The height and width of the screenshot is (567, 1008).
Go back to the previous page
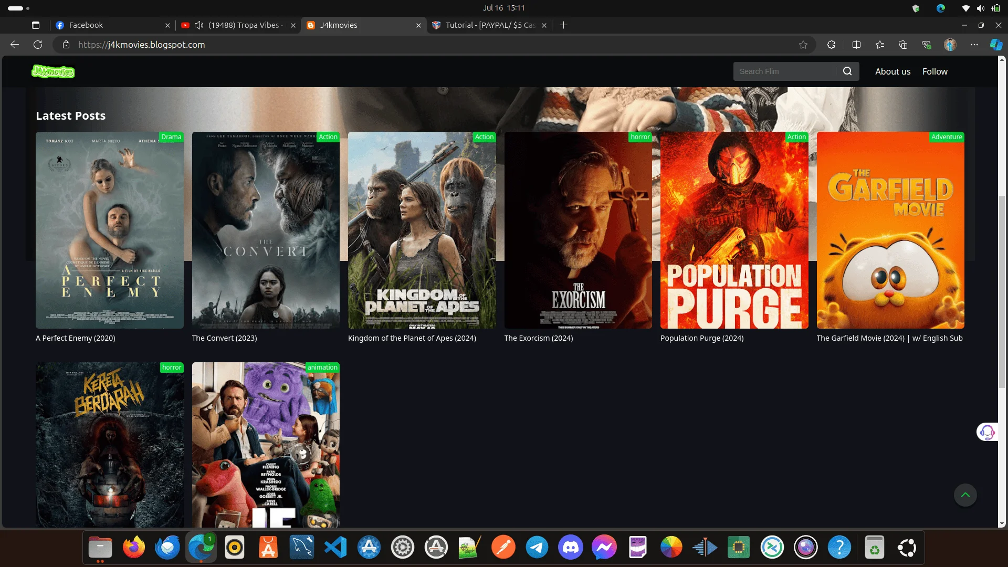15,45
